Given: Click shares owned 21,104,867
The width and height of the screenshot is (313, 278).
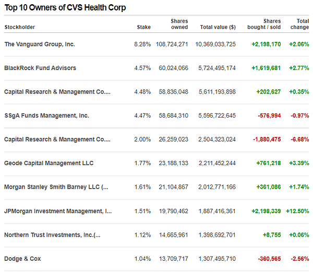Looking at the screenshot, I should pyautogui.click(x=173, y=187).
